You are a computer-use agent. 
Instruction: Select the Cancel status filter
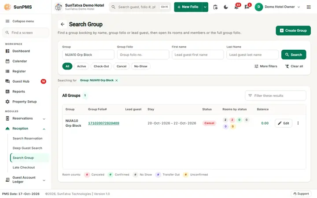tap(122, 66)
